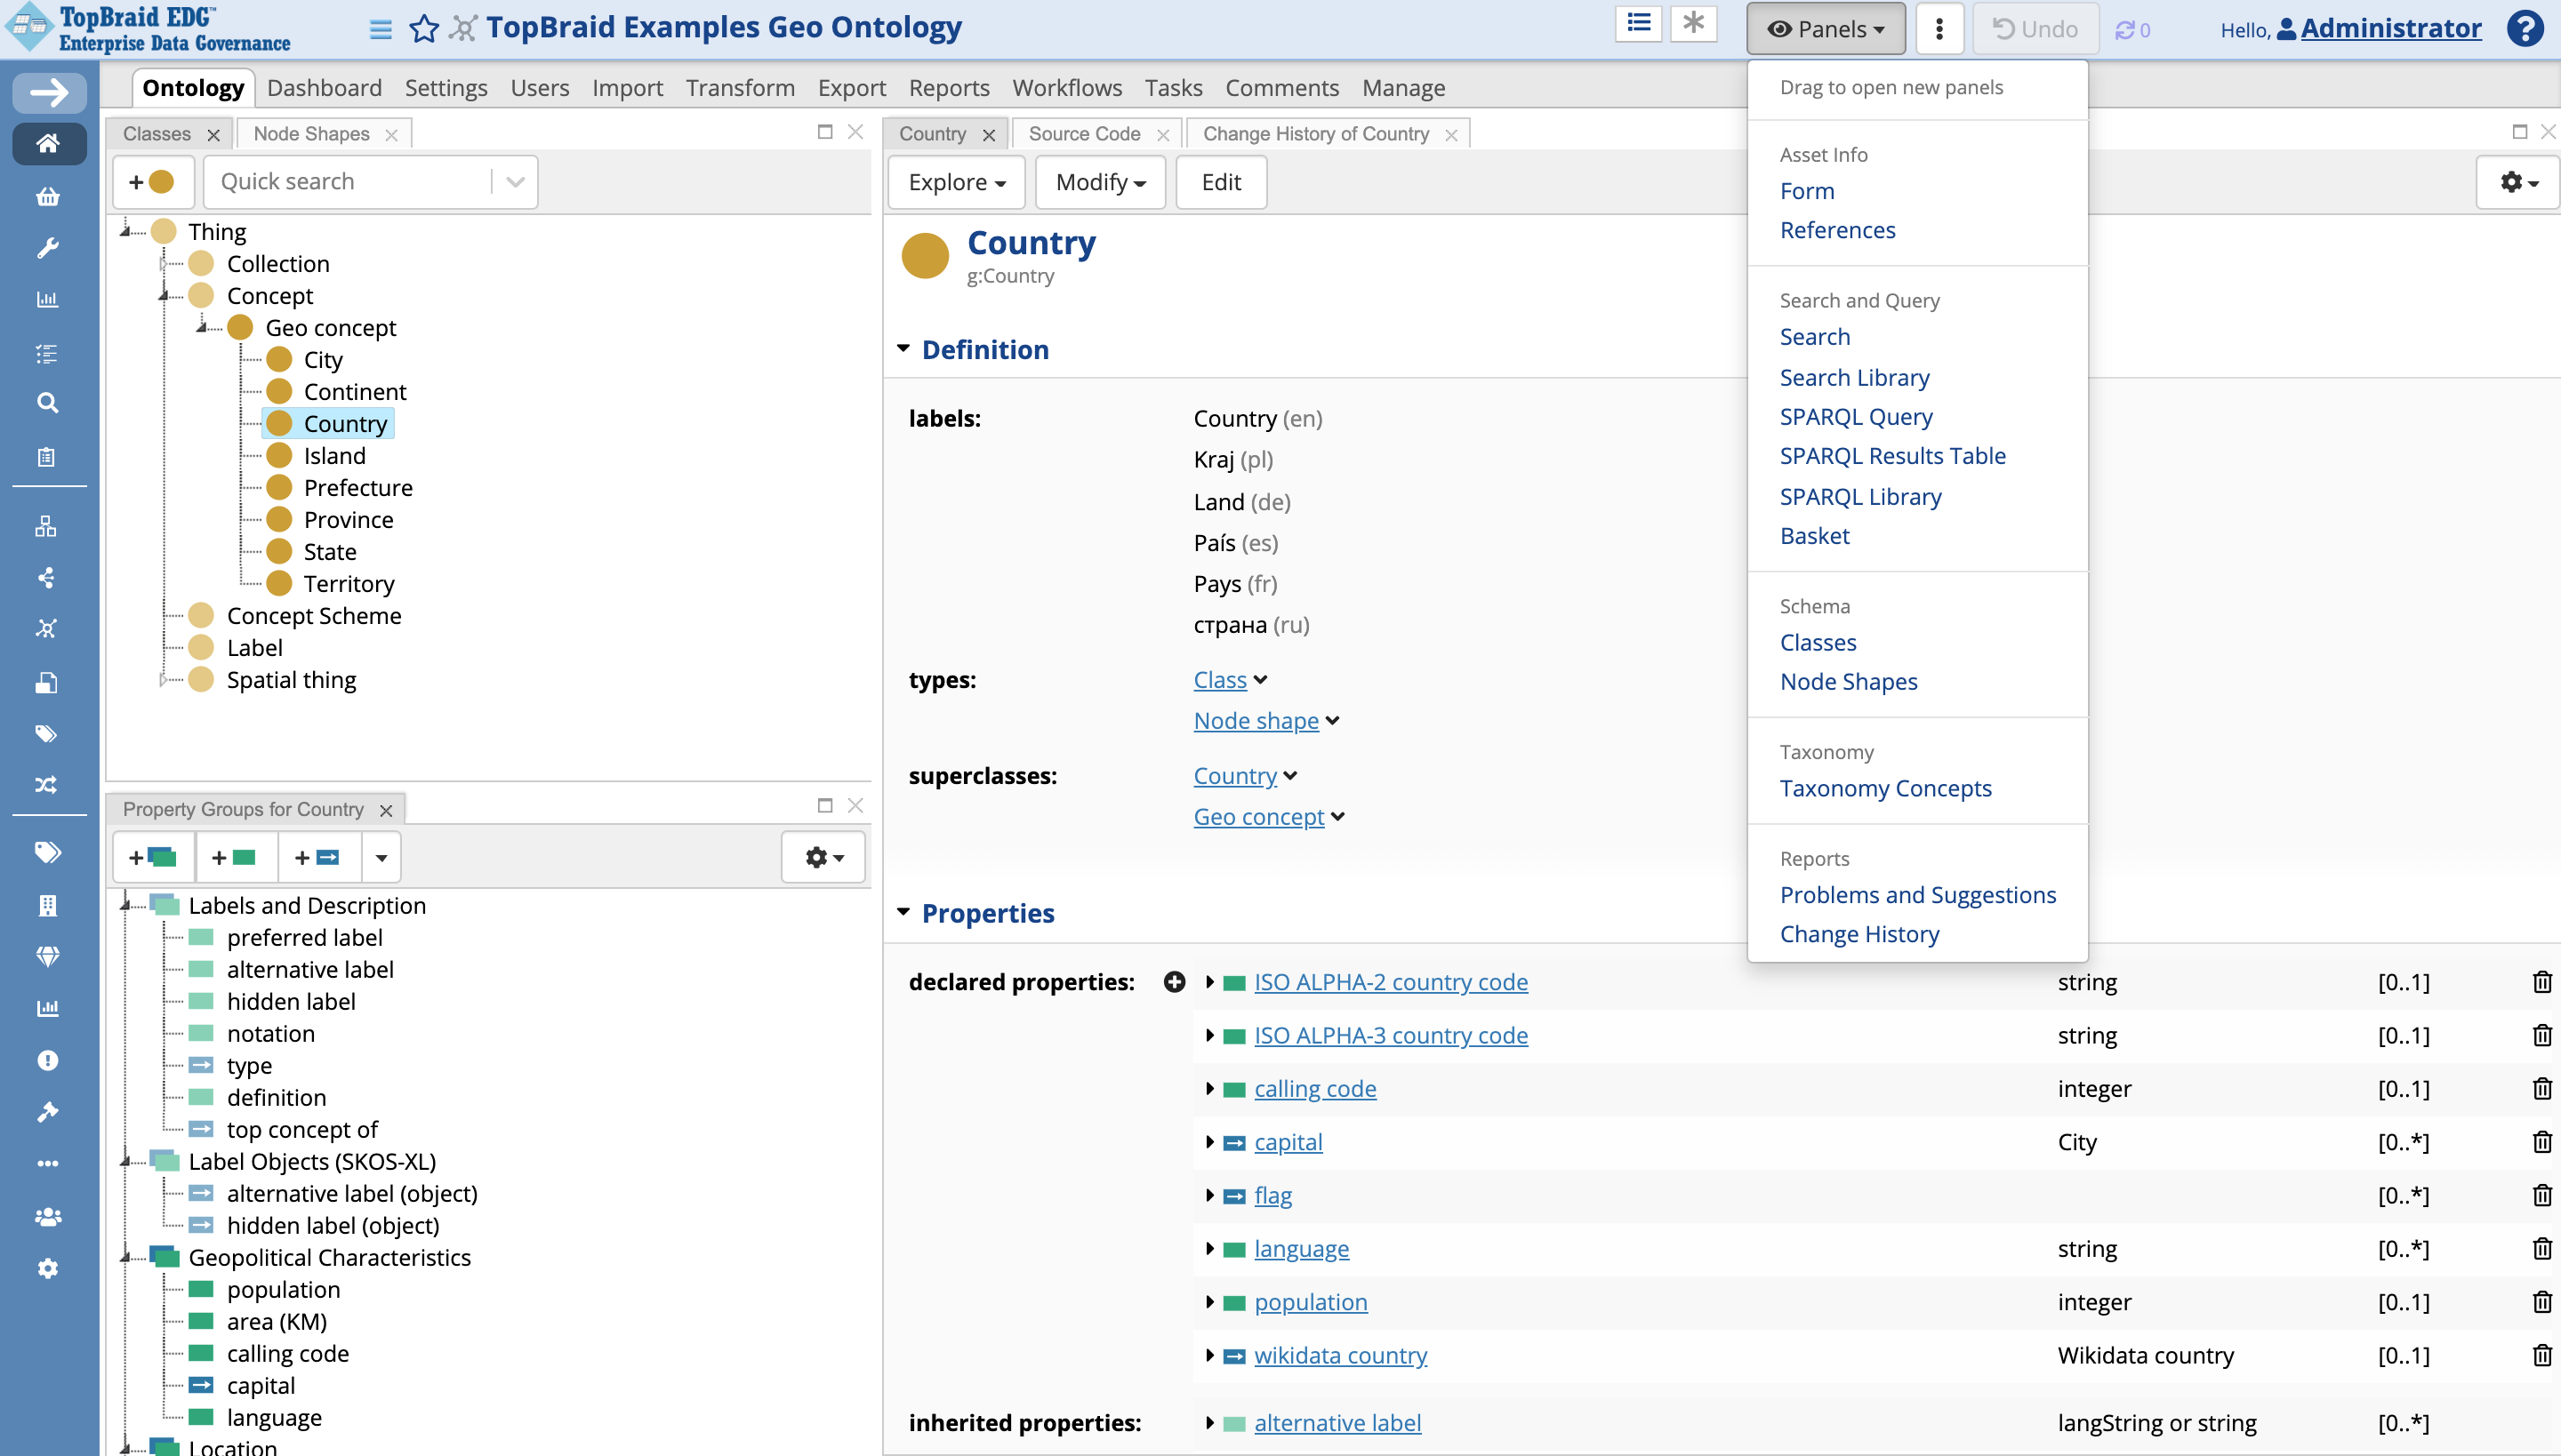This screenshot has width=2561, height=1456.
Task: Open the Quick search dropdown arrow
Action: (x=515, y=181)
